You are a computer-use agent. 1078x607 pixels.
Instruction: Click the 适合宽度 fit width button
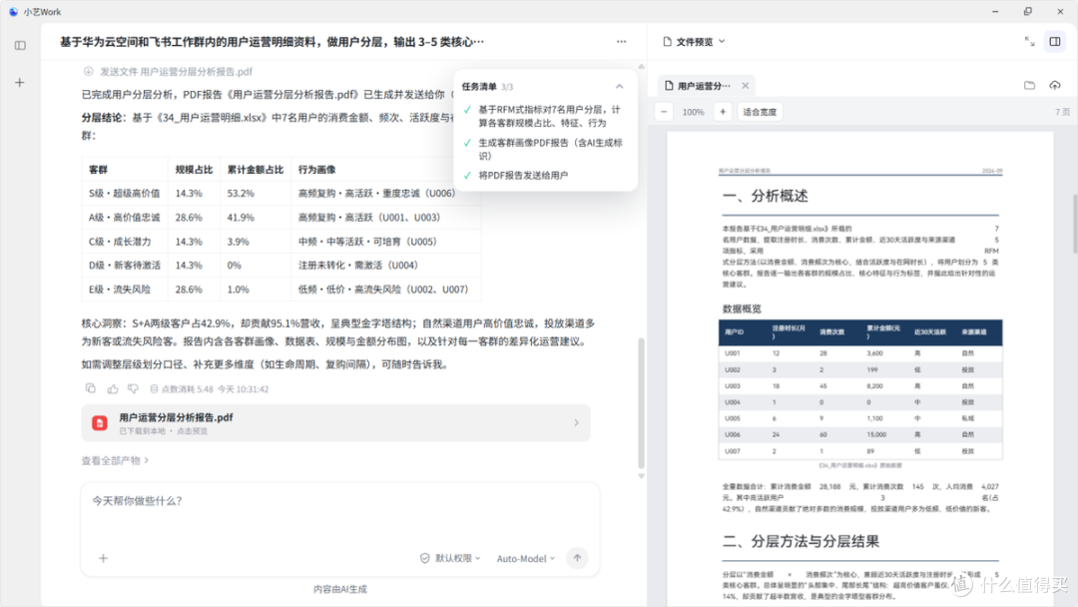(x=760, y=112)
